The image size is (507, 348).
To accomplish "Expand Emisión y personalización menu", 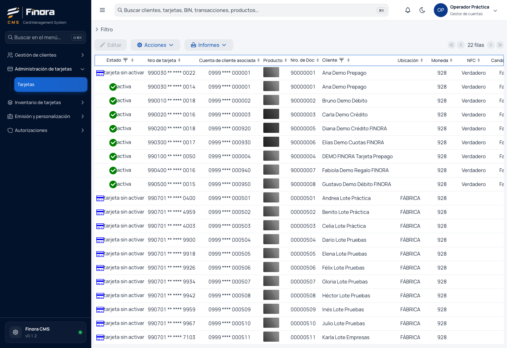I will coord(46,116).
